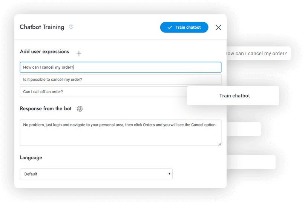305x202 pixels.
Task: Open the Language dropdown set to Default
Action: 96,174
